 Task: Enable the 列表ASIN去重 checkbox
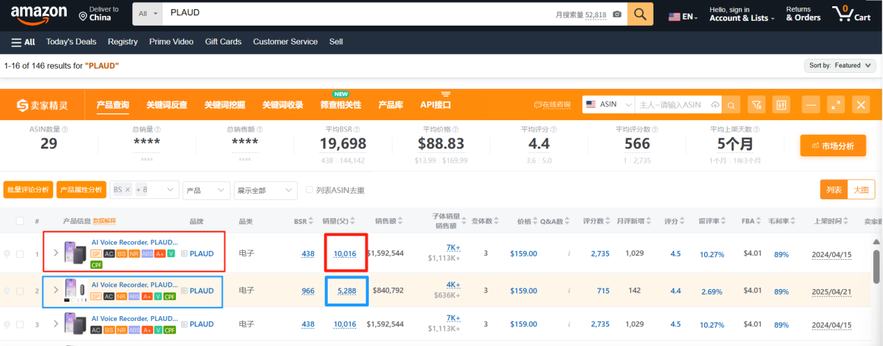(310, 190)
